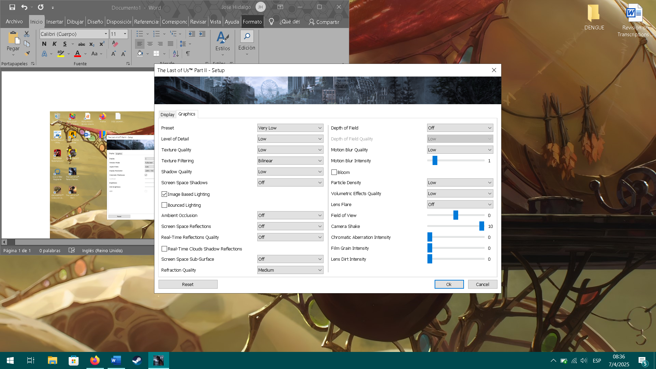Viewport: 656px width, 369px height.
Task: Click the text highlight color icon
Action: (x=61, y=54)
